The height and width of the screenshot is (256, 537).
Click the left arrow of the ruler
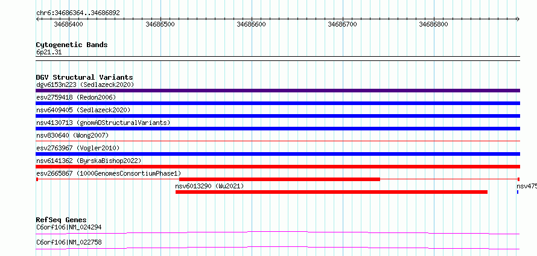click(37, 19)
